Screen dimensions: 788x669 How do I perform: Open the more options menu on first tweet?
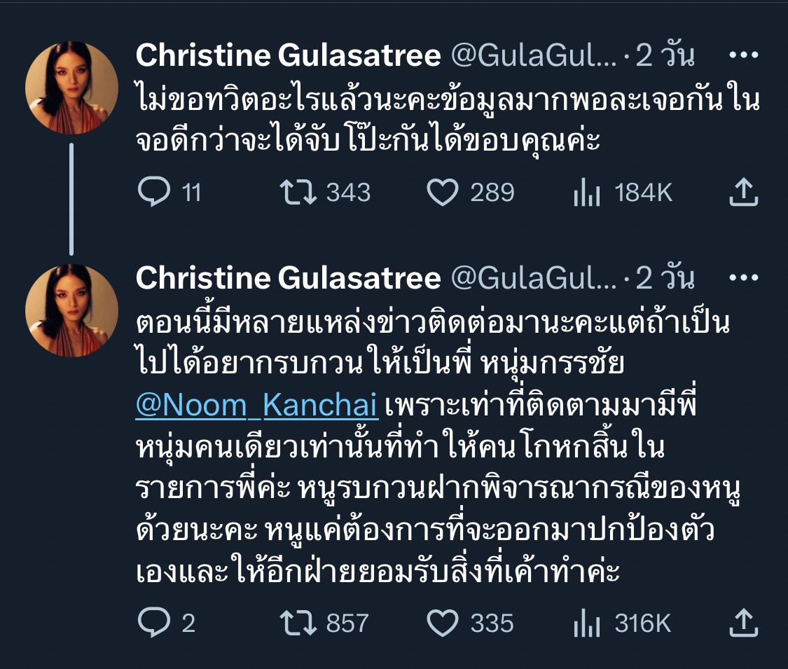pos(744,56)
